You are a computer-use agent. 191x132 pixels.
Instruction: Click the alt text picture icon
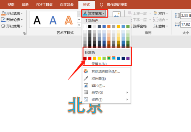point(117,14)
